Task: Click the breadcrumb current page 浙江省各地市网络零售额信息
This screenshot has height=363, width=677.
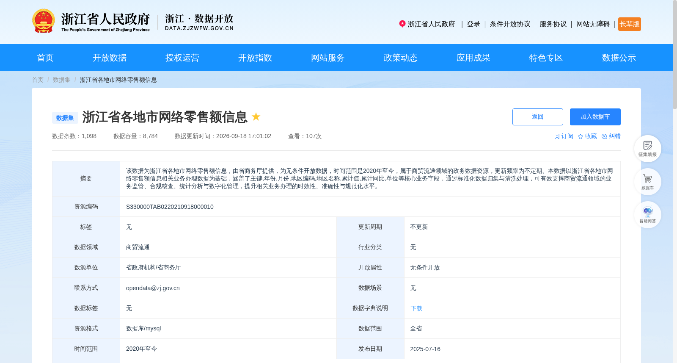Action: coord(118,80)
